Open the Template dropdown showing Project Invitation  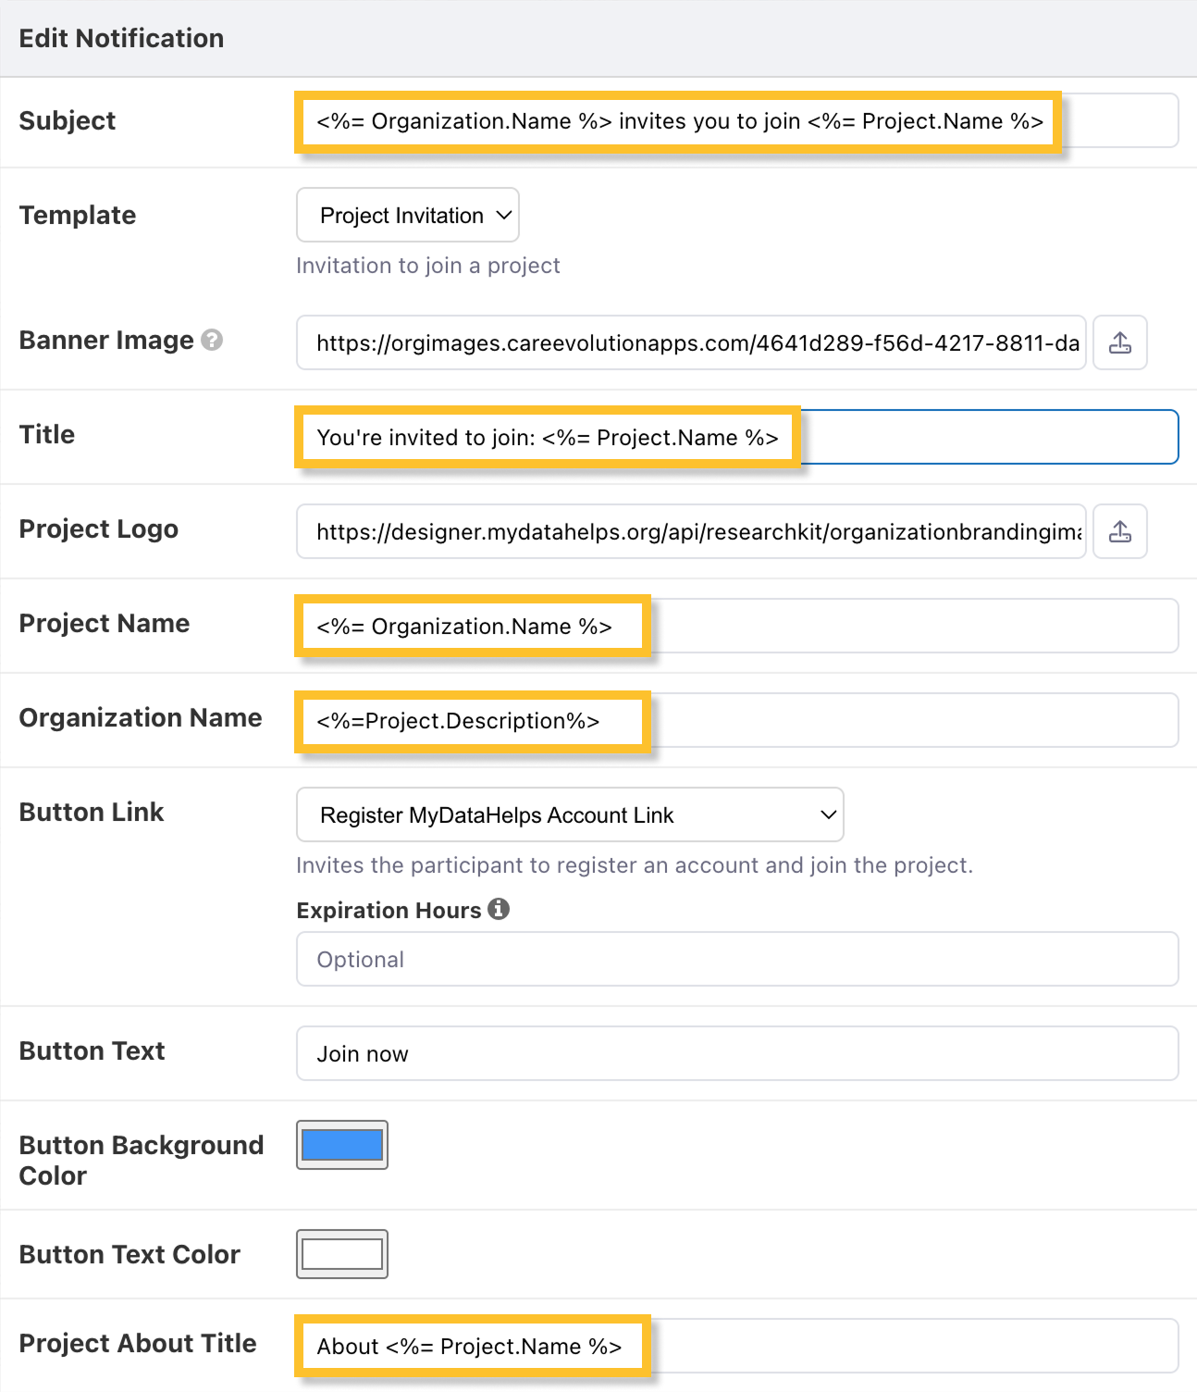(x=408, y=215)
